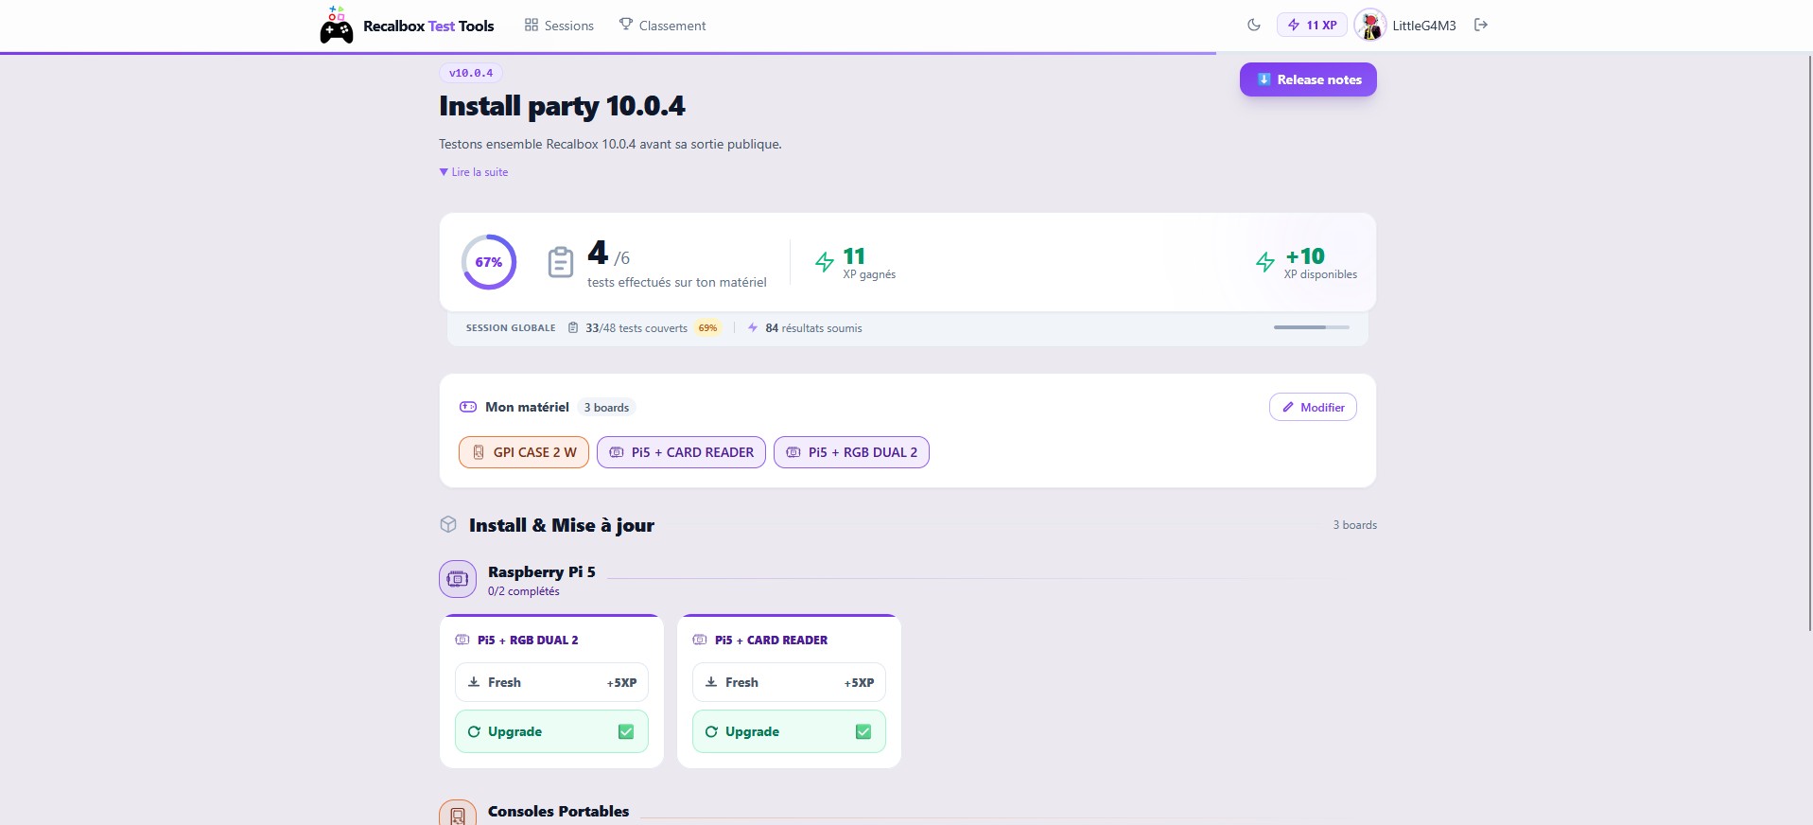Click the Modifier hardware button

pyautogui.click(x=1313, y=408)
